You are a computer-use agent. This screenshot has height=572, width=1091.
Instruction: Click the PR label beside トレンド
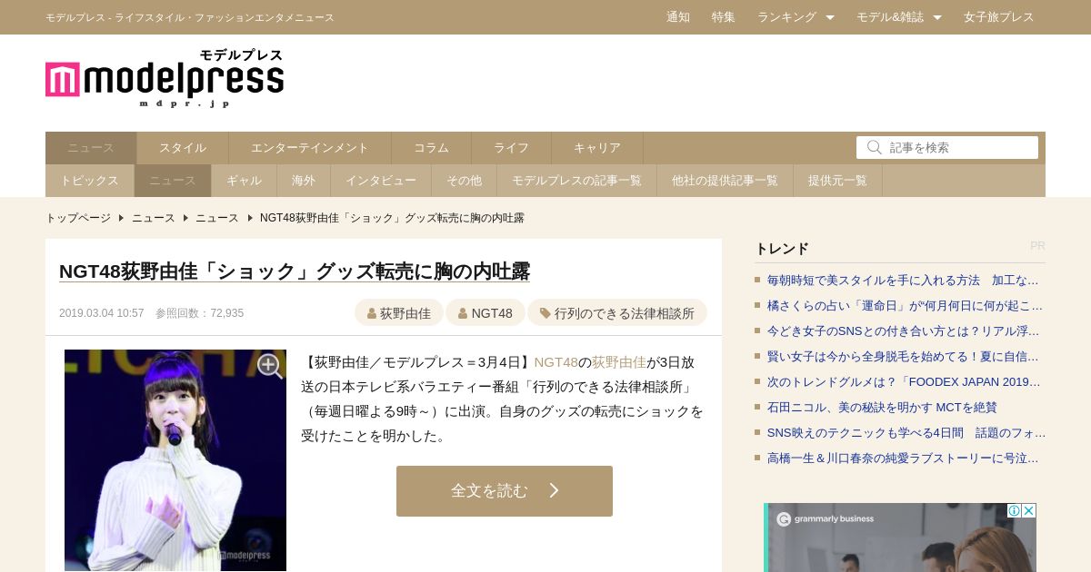point(1037,246)
